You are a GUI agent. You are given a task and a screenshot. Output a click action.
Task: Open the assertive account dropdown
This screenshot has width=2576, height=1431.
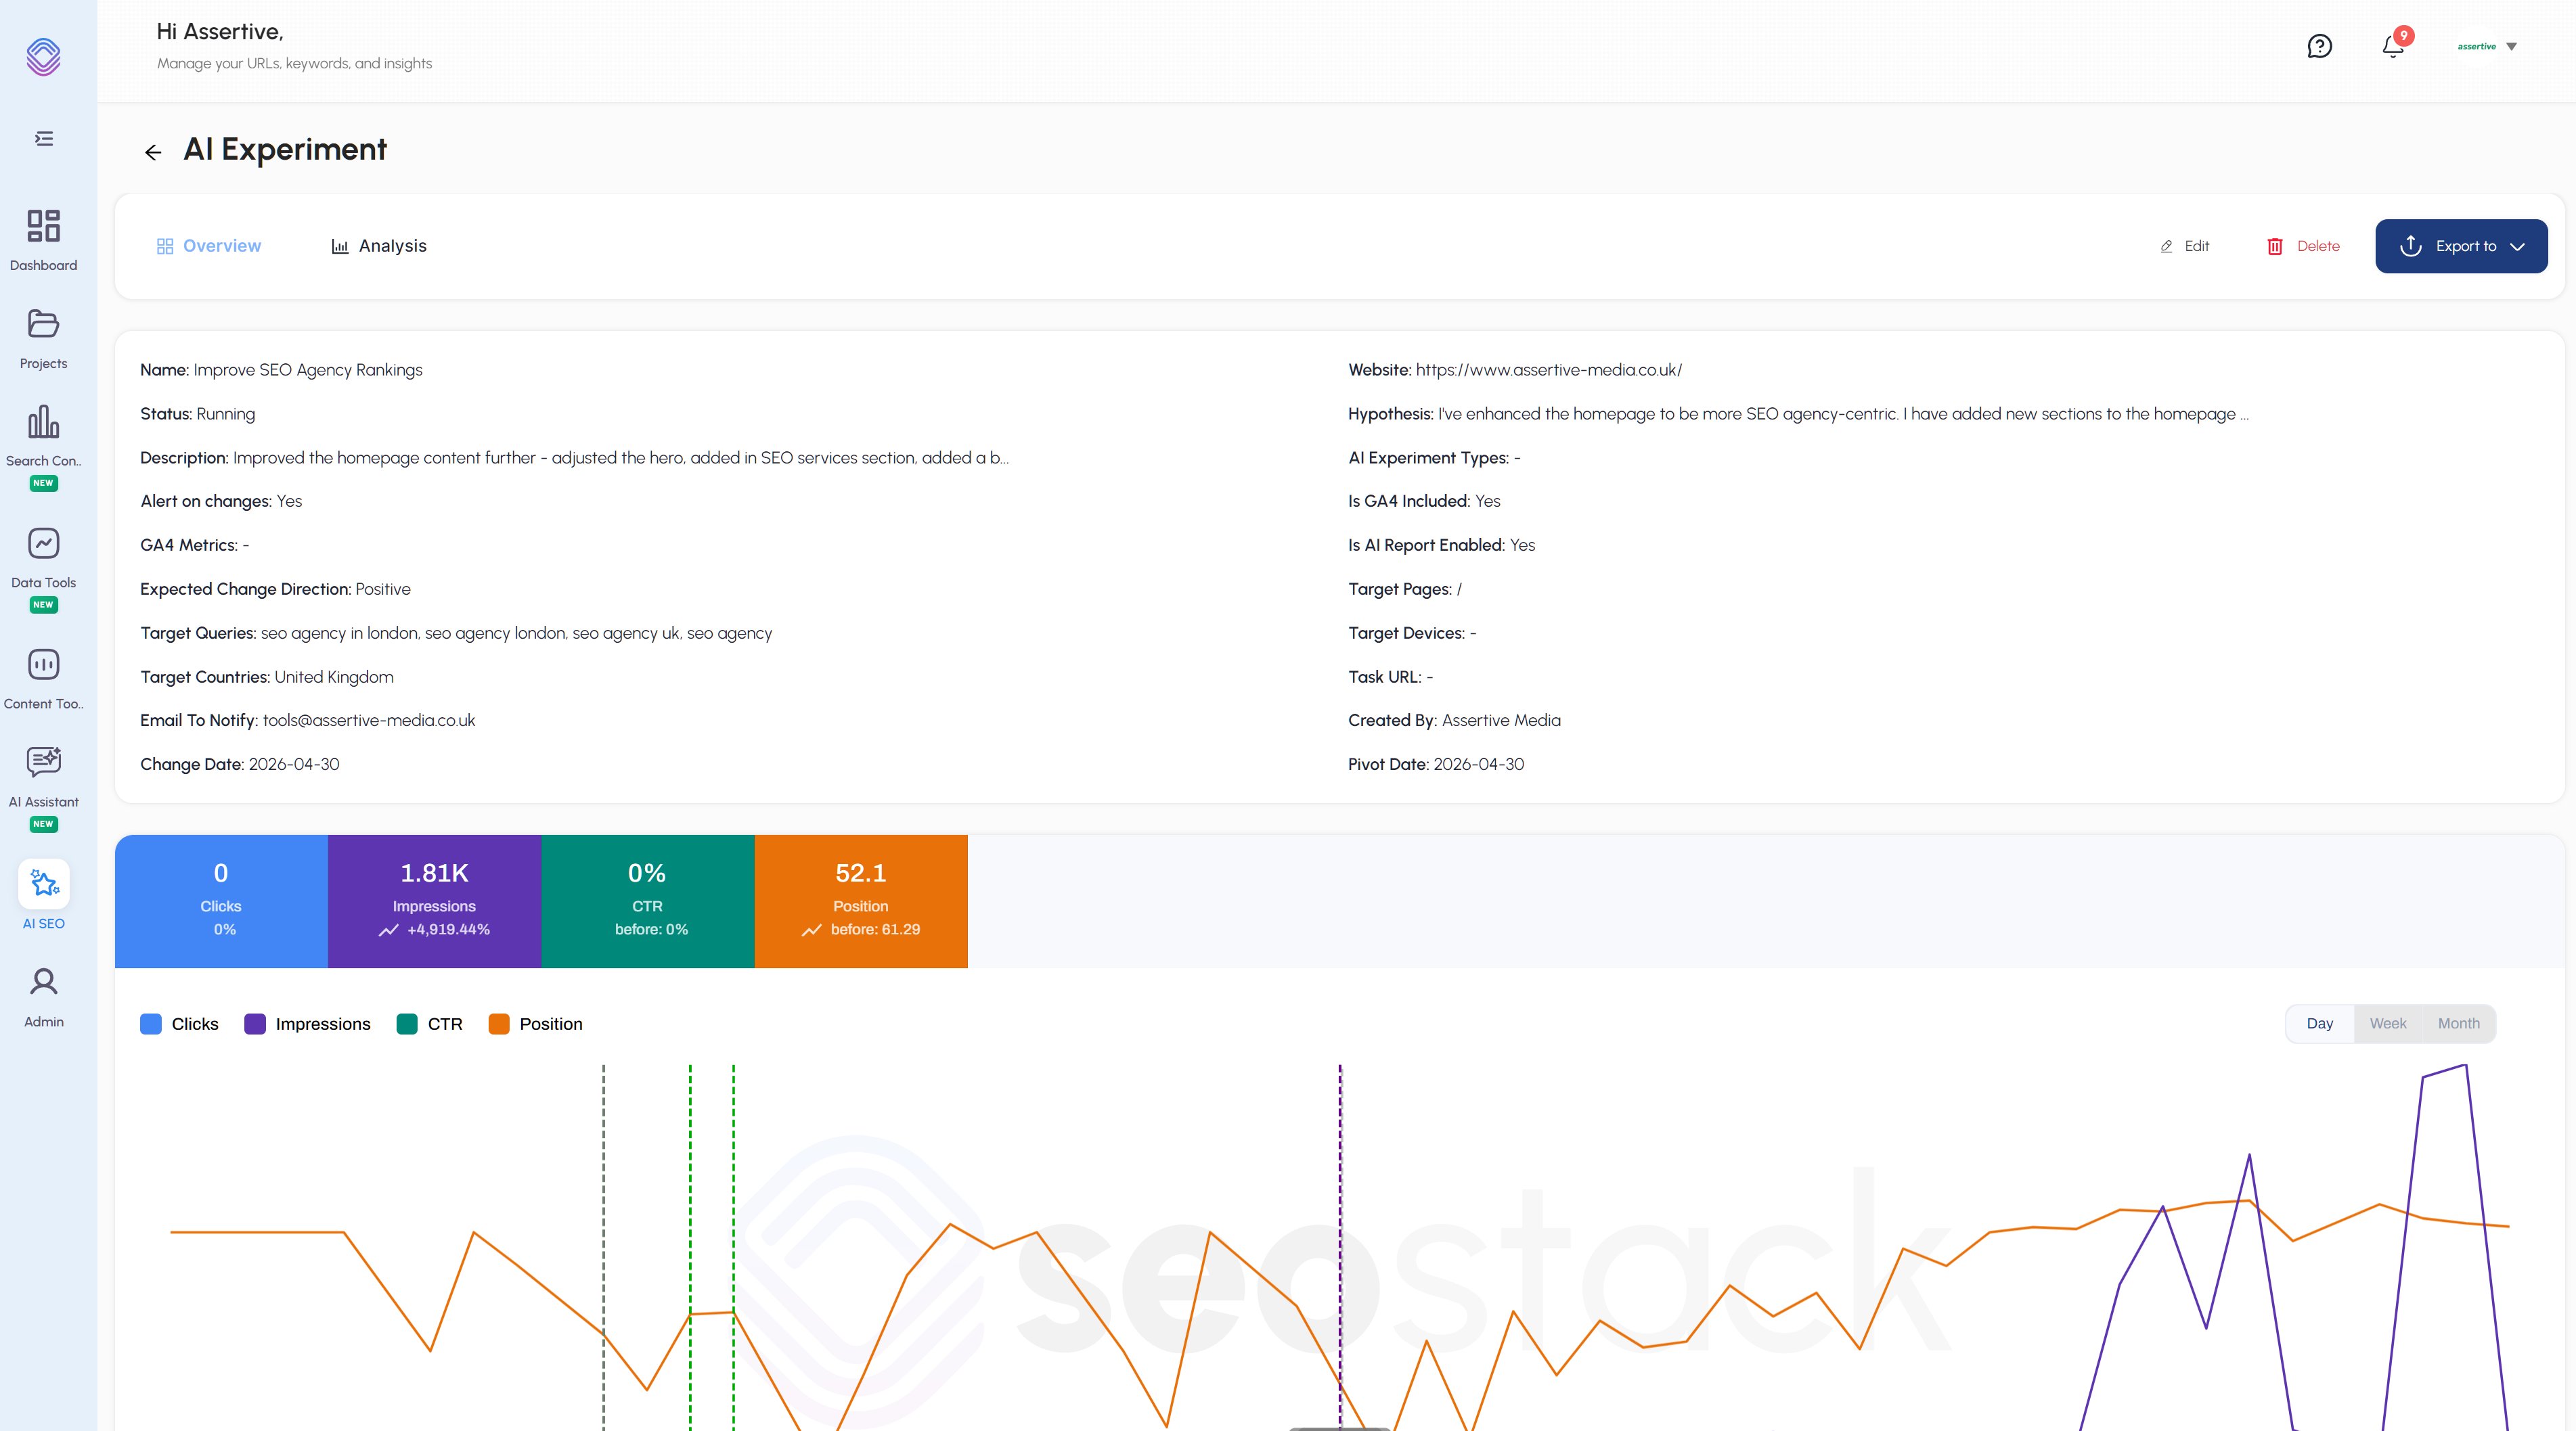tap(2487, 46)
